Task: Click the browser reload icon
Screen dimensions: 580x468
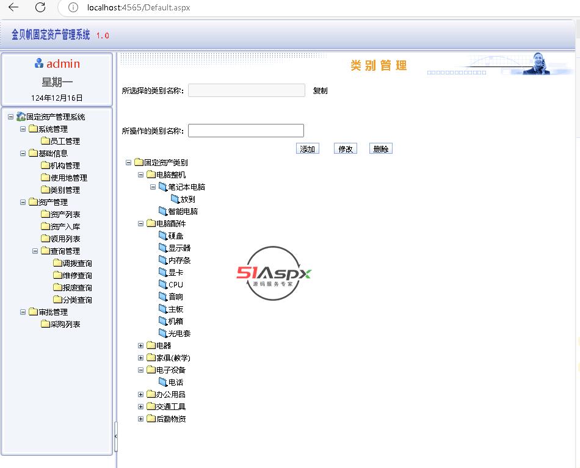Action: click(x=40, y=7)
